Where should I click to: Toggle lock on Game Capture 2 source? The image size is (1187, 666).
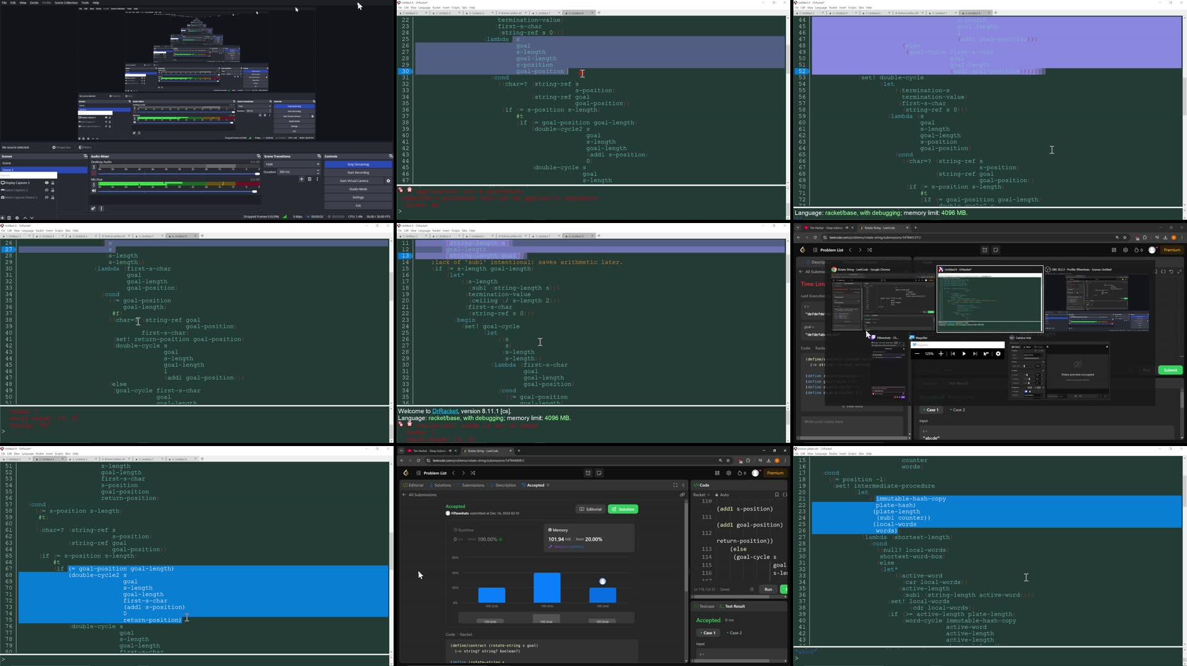tap(53, 190)
